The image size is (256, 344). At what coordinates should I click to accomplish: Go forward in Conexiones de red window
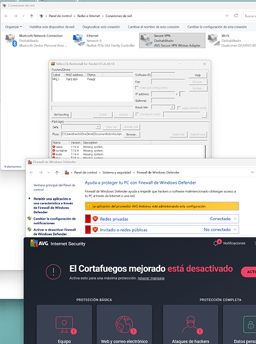(x=15, y=16)
